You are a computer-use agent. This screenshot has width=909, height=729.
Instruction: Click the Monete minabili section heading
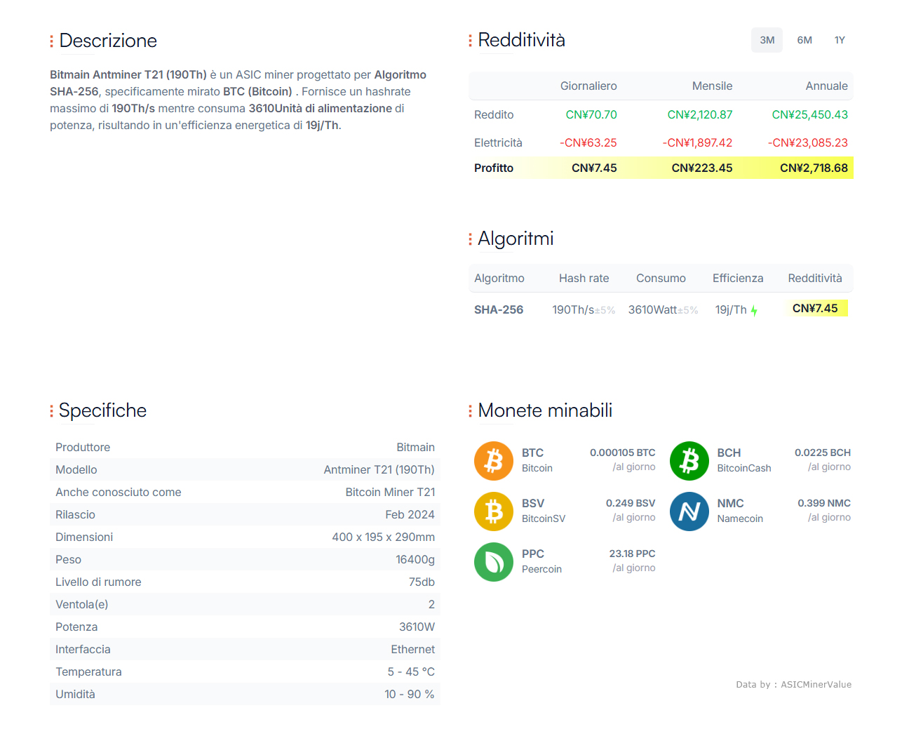point(545,410)
